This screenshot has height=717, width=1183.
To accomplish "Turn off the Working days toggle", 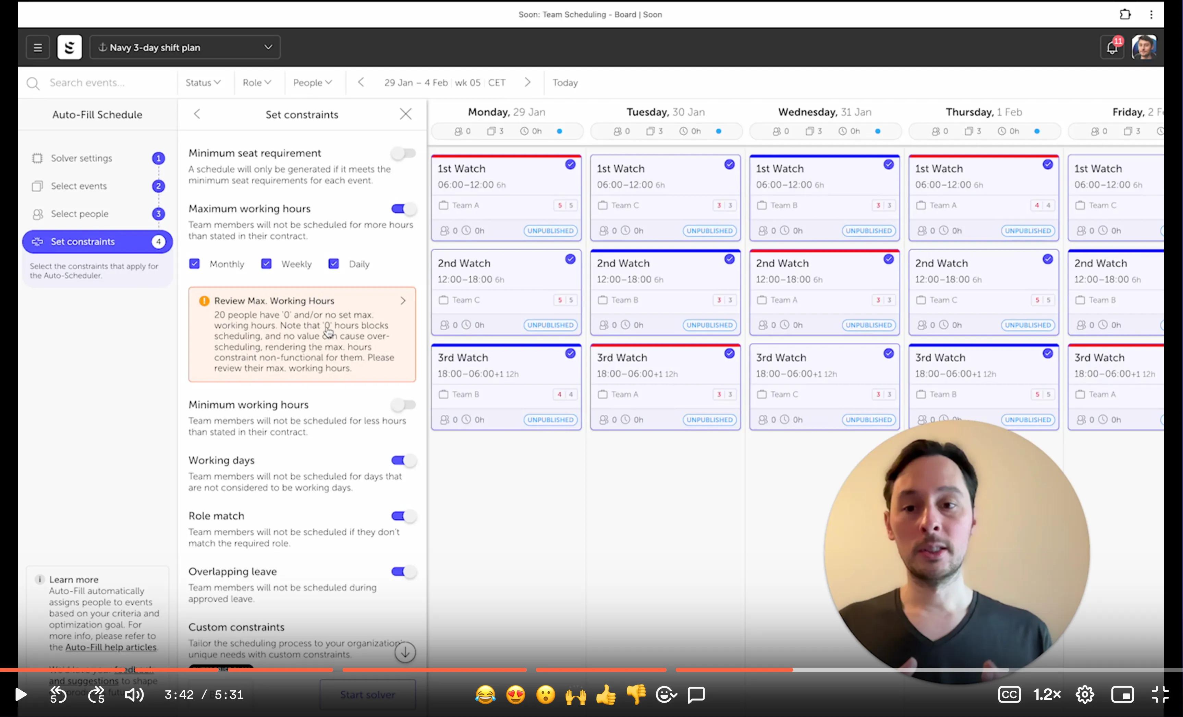I will pyautogui.click(x=403, y=461).
